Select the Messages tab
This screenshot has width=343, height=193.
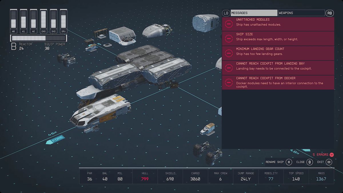(254, 13)
